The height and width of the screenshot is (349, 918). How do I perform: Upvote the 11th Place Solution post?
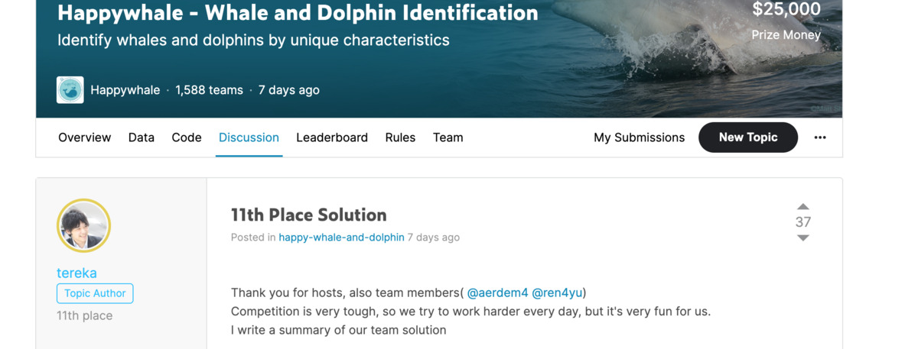(802, 206)
